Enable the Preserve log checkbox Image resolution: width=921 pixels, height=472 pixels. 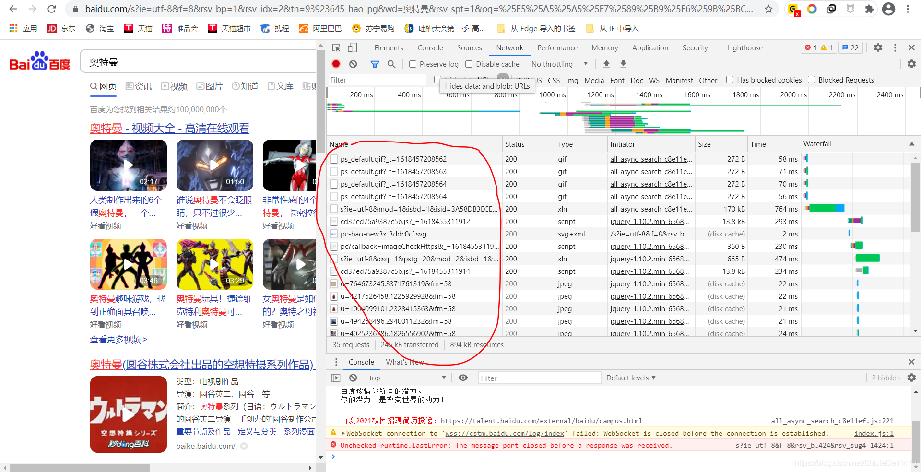[x=413, y=64]
